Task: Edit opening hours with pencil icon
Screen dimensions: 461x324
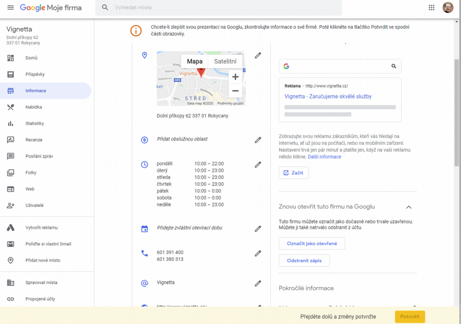Action: (x=258, y=164)
